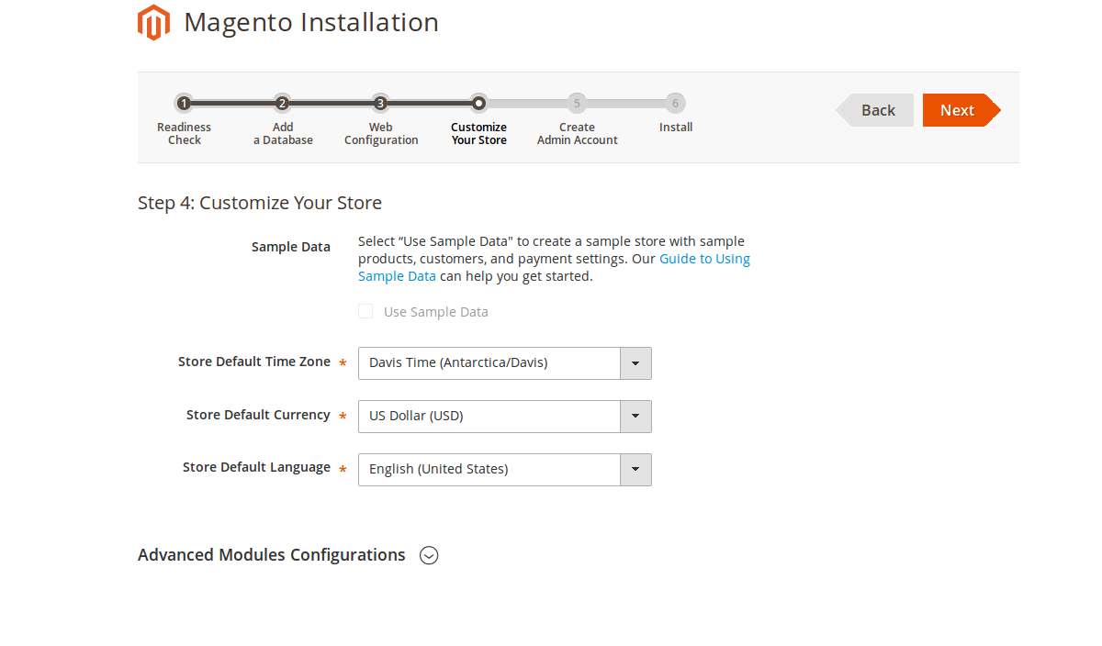Image resolution: width=1102 pixels, height=646 pixels.
Task: Click the Magento logo icon
Action: pyautogui.click(x=153, y=23)
